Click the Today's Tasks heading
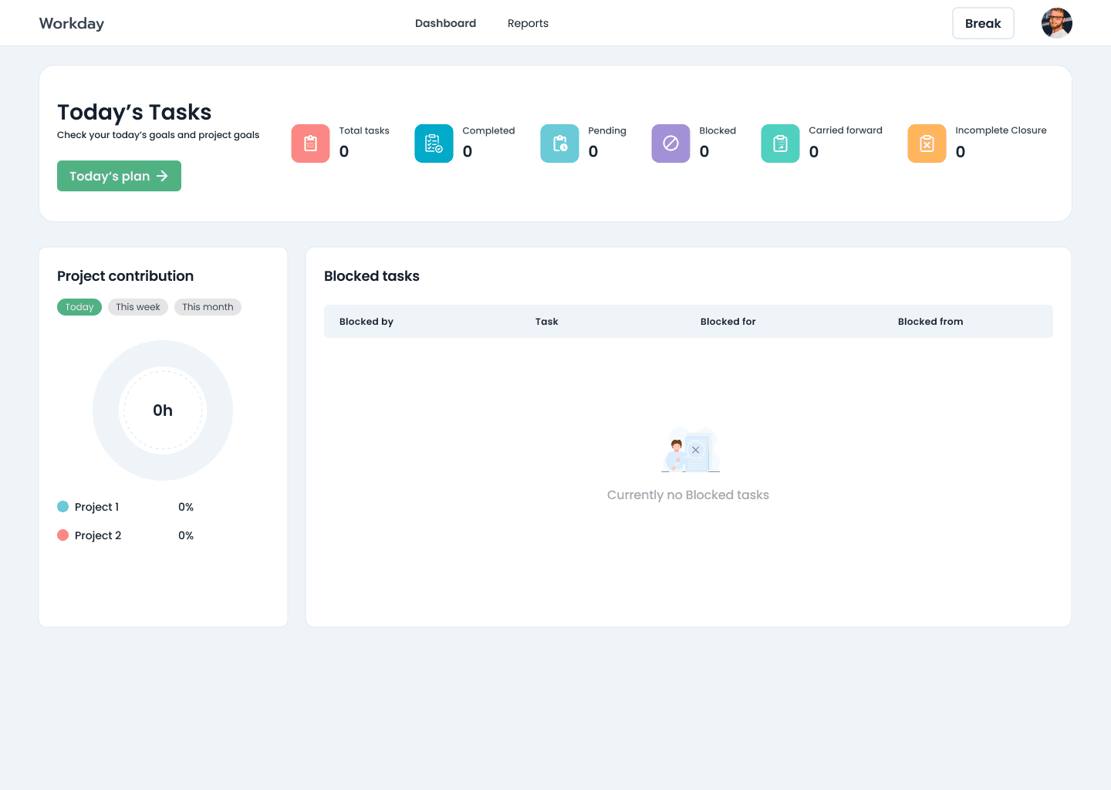 pos(134,113)
